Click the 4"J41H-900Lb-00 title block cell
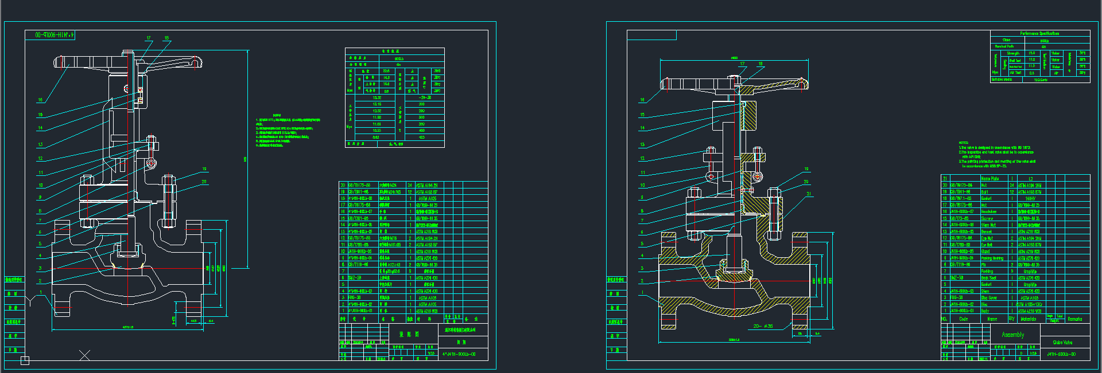1102x373 pixels. [459, 354]
